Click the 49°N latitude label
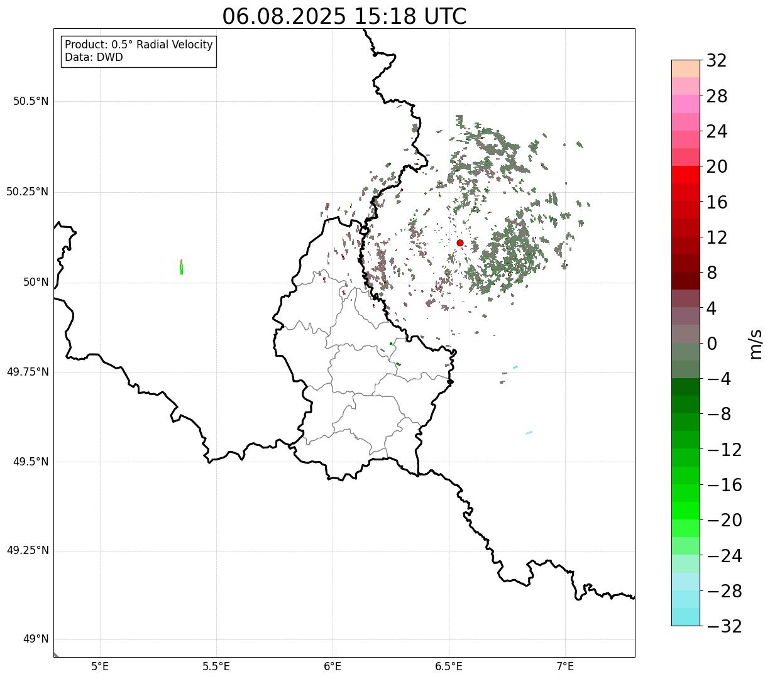Viewport: 770px width, 679px height. tap(36, 639)
